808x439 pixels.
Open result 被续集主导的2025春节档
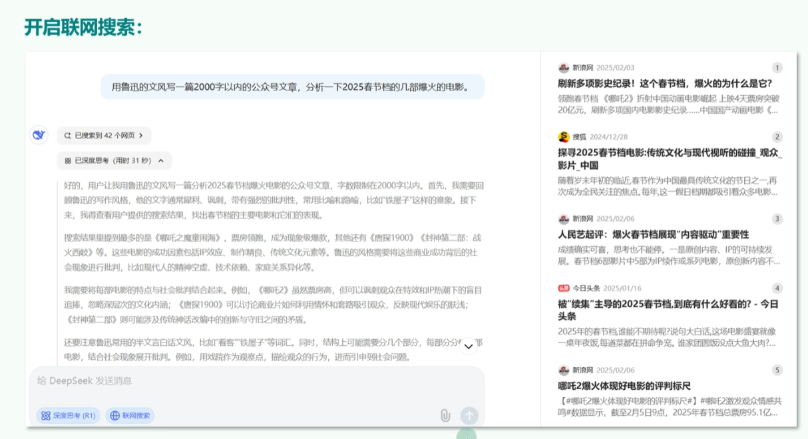(668, 310)
